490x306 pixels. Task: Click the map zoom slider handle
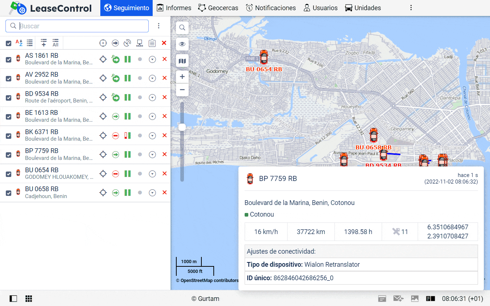[182, 127]
